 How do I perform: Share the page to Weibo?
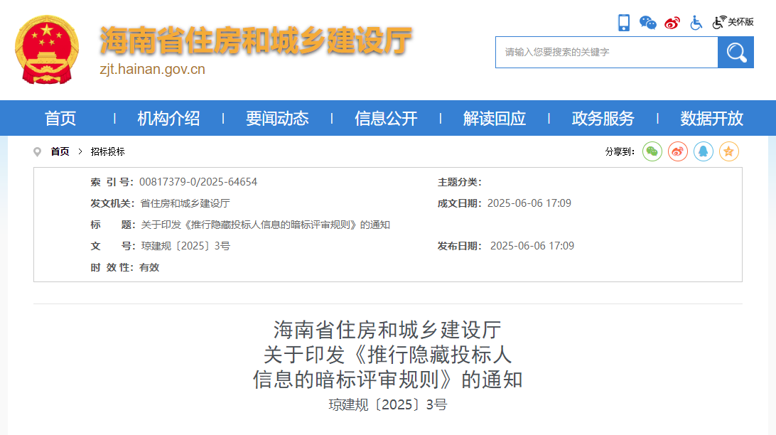pos(677,151)
